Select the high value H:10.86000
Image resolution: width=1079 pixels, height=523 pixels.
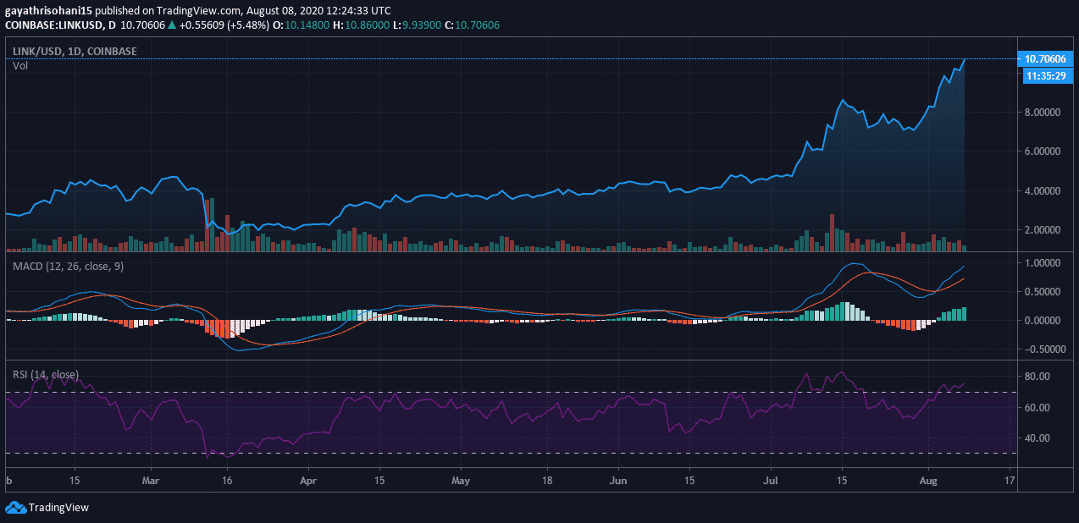click(x=362, y=25)
